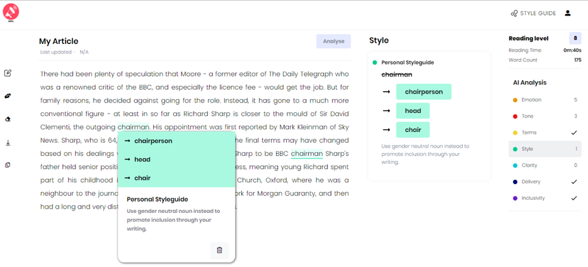Click the underlined chairman after BBC

click(x=307, y=153)
